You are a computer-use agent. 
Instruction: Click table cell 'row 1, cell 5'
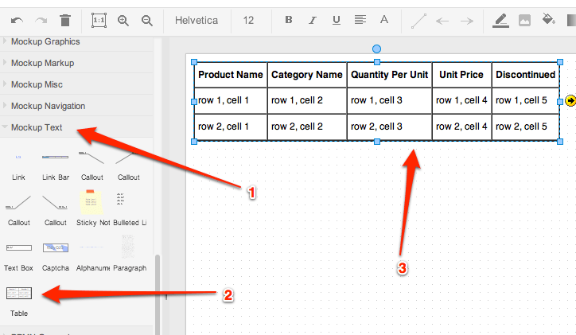(x=526, y=100)
